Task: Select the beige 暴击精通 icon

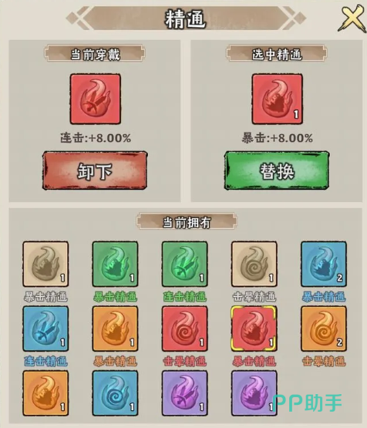Action: tap(45, 264)
